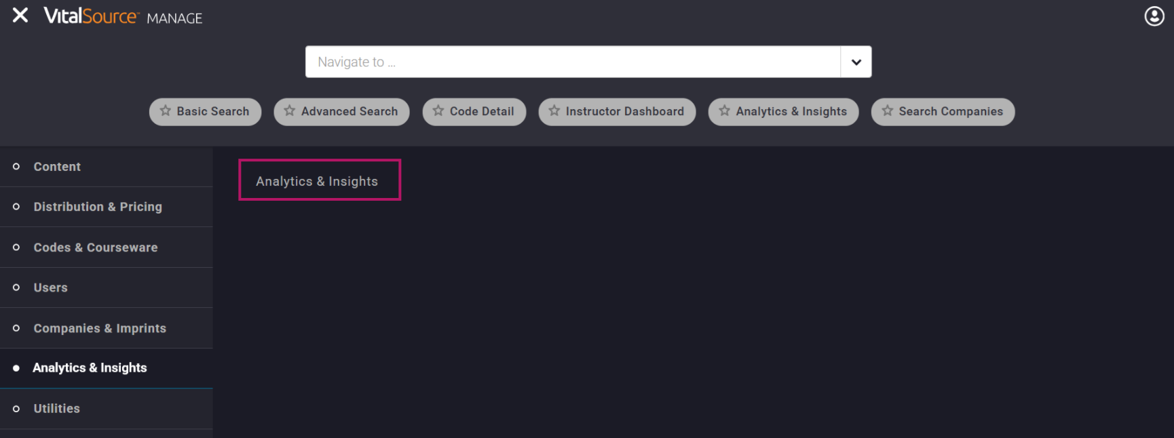Open Codes & Courseware sidebar section
This screenshot has height=438, width=1174.
(x=96, y=247)
